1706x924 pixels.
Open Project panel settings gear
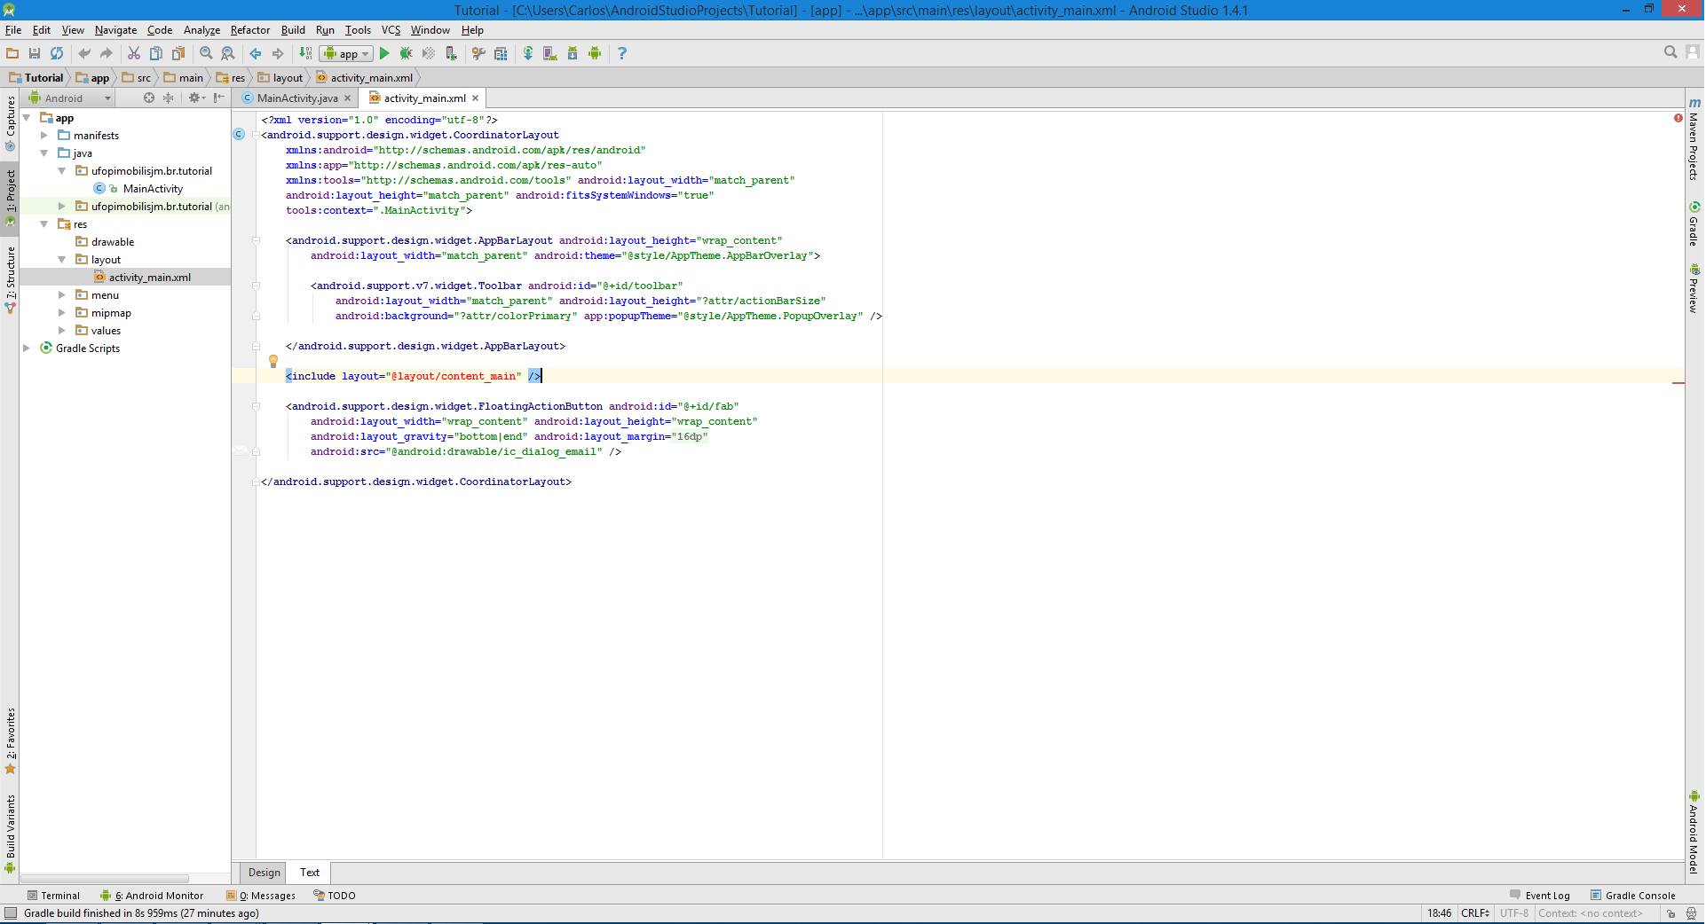click(x=195, y=98)
